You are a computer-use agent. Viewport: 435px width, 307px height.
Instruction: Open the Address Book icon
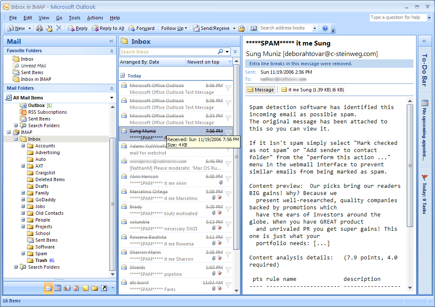(254, 28)
